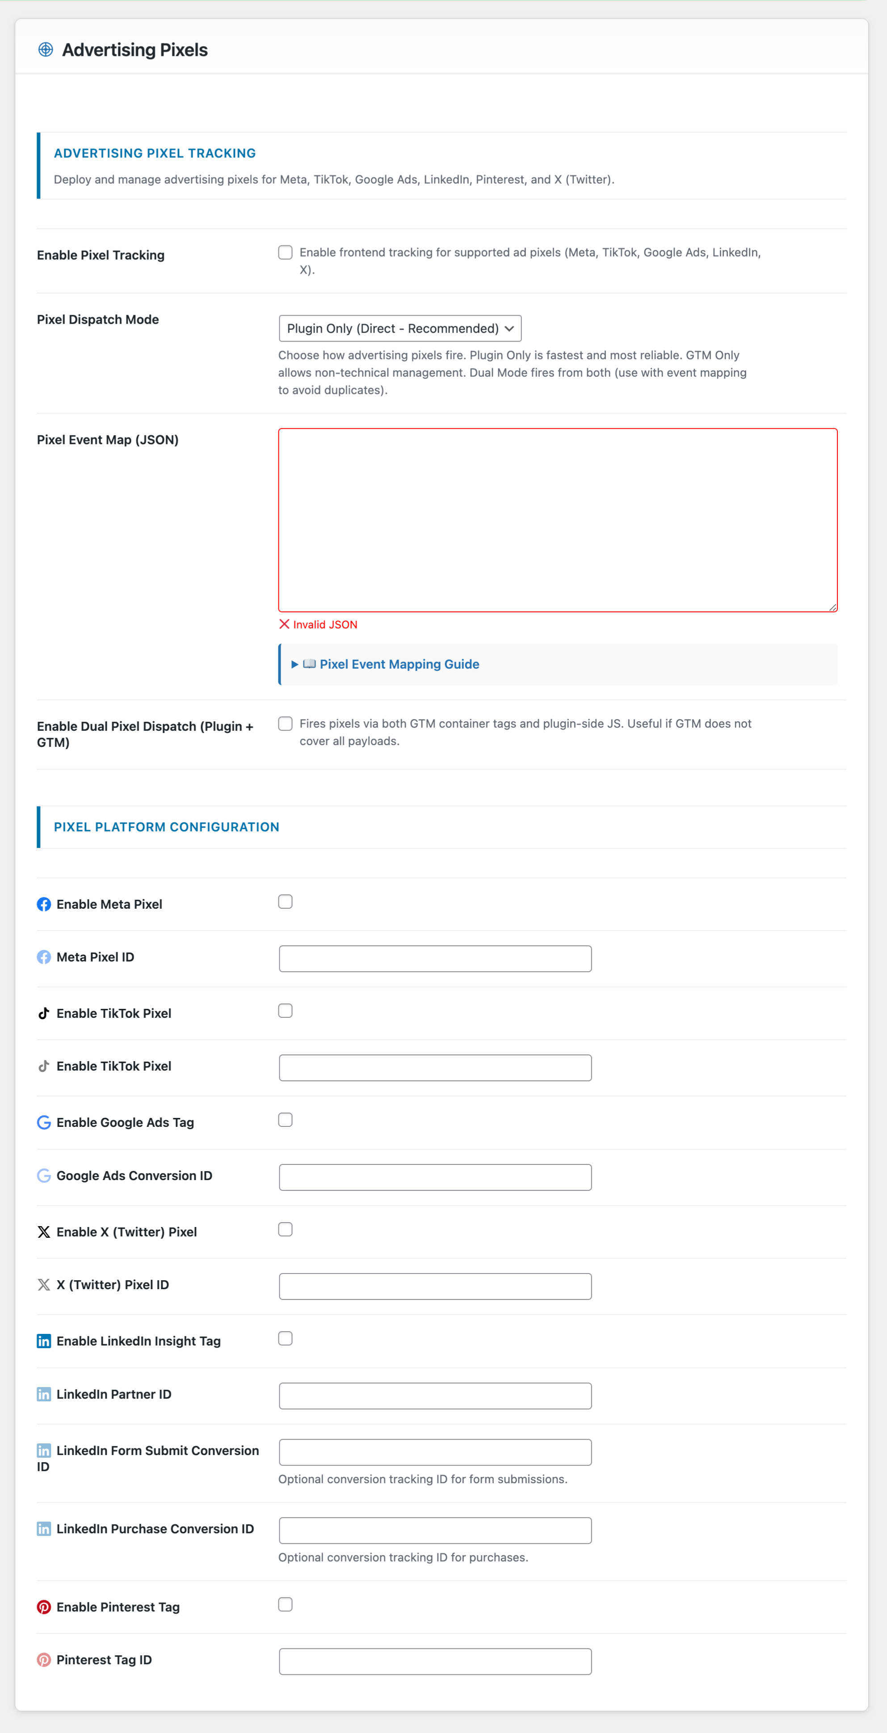Image resolution: width=887 pixels, height=1733 pixels.
Task: Expand the Pixel Event Mapping Guide section
Action: coord(399,664)
